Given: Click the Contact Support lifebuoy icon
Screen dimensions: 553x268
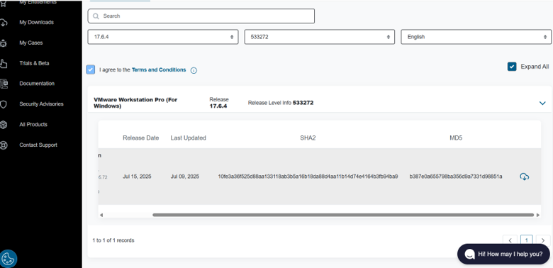Looking at the screenshot, I should pos(4,145).
